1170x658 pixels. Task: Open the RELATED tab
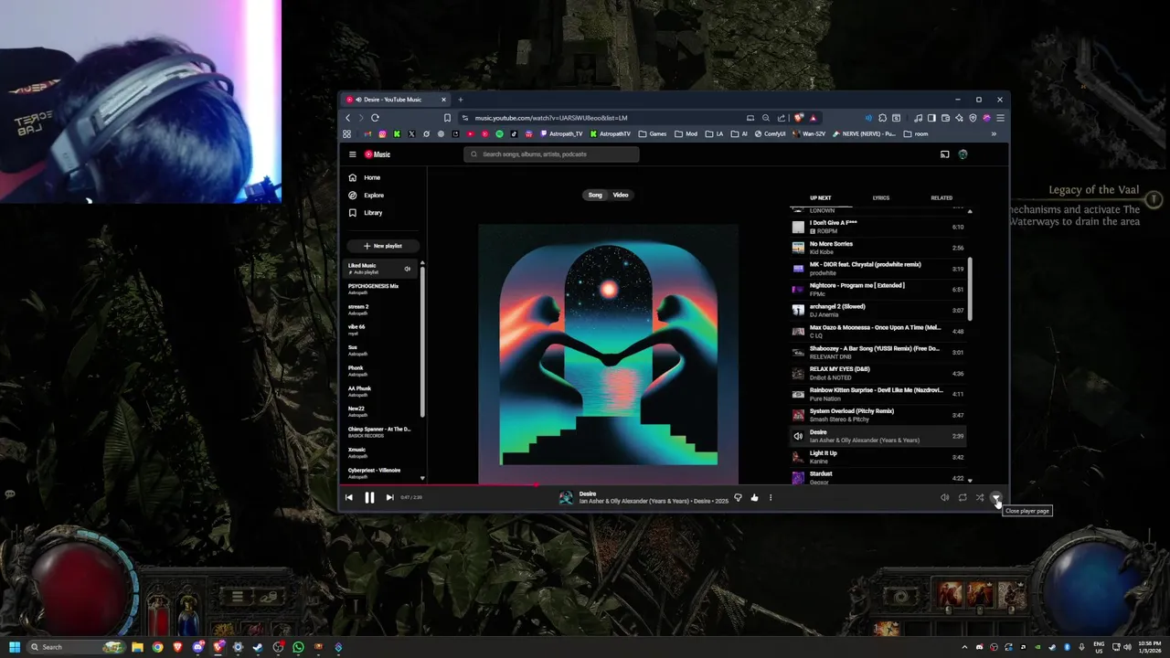point(941,197)
